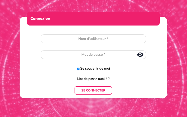Show password with the eye icon
Image resolution: width=187 pixels, height=117 pixels.
[x=140, y=55]
